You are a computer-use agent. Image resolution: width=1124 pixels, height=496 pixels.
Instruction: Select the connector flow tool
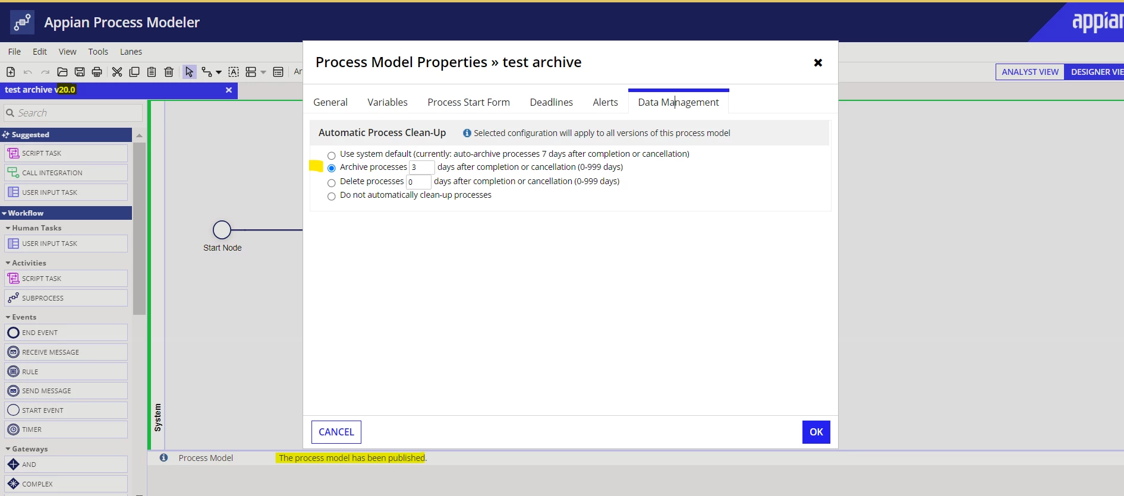click(207, 72)
